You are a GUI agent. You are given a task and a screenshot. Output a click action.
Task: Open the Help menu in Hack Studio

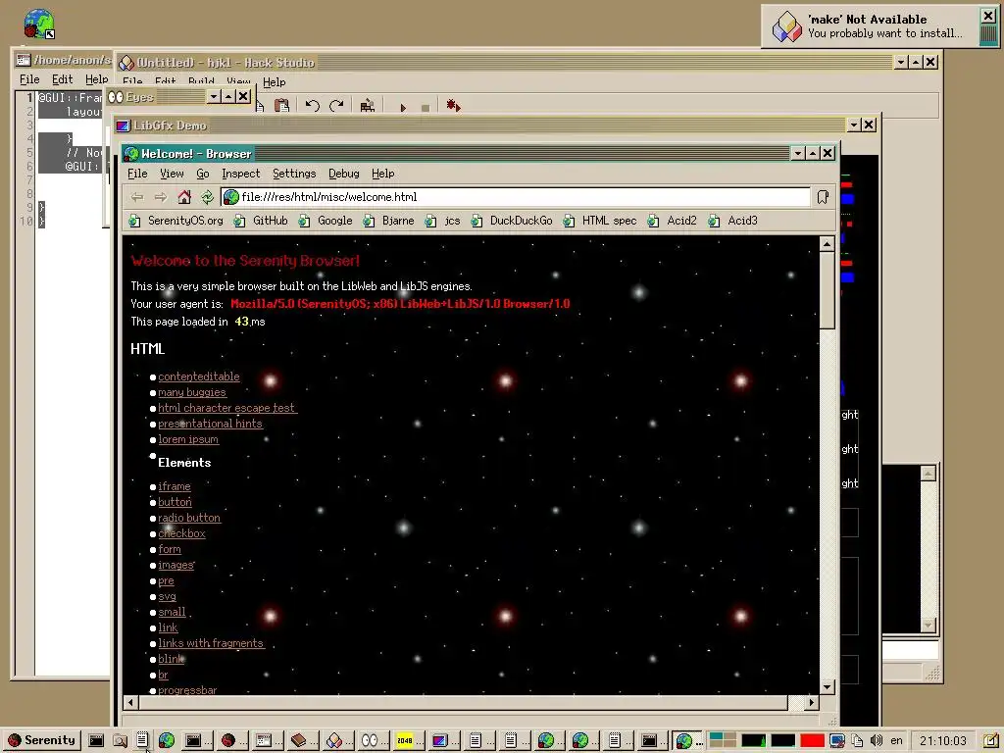tap(275, 82)
